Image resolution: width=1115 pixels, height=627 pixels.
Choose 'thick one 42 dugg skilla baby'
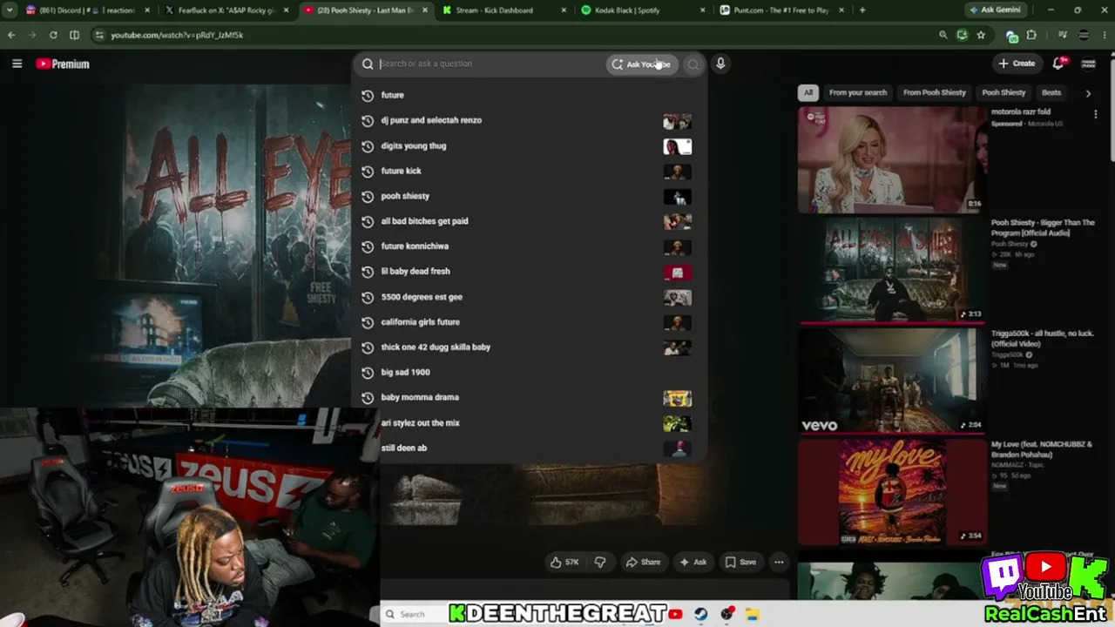[530, 347]
